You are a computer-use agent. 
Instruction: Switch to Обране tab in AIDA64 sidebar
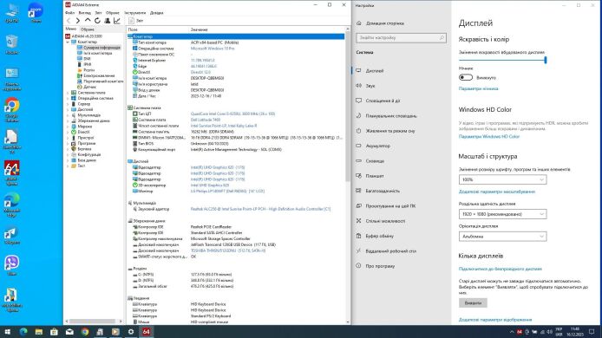click(x=88, y=29)
